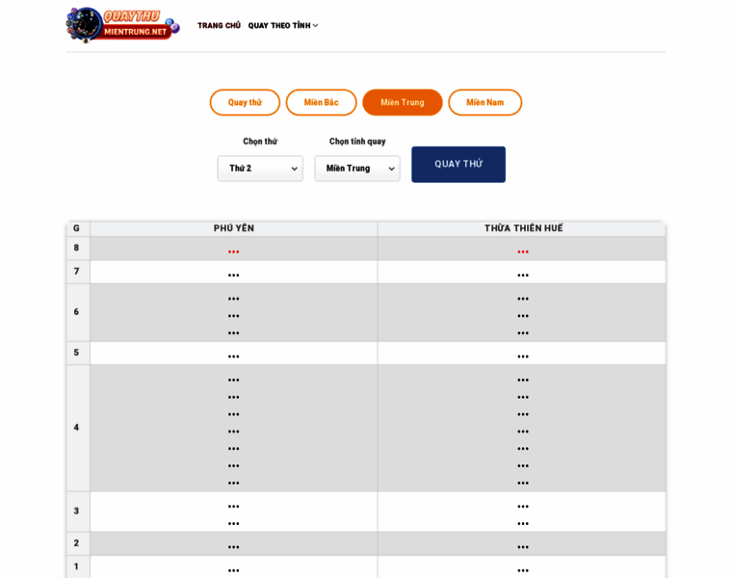Select the Quay thử tab
Image resolution: width=732 pixels, height=578 pixels.
(x=245, y=102)
